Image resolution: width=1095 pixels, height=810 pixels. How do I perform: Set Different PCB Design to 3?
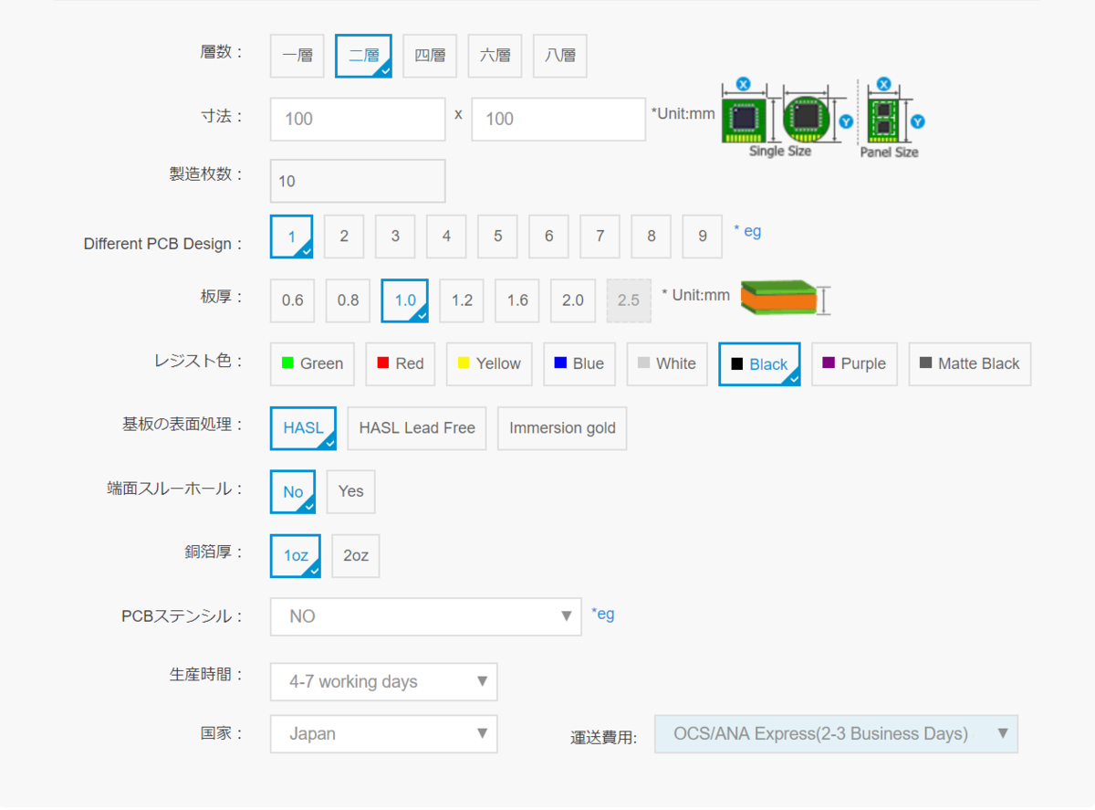click(x=395, y=237)
